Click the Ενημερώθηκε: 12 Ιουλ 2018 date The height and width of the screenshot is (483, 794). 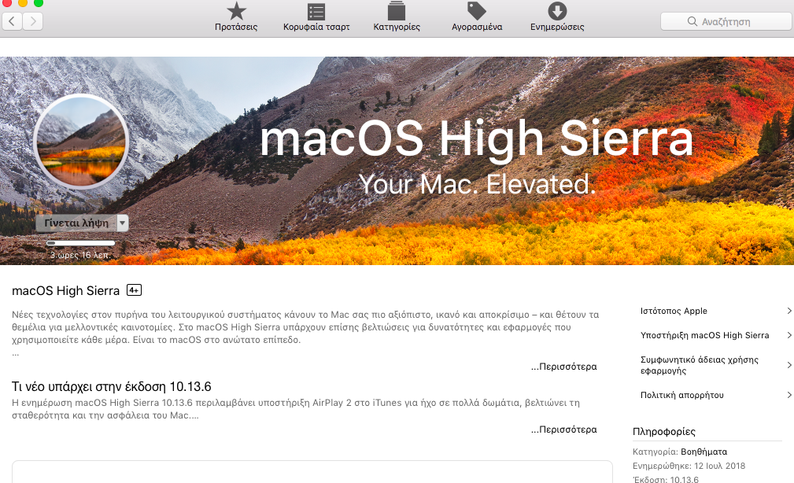tap(689, 466)
